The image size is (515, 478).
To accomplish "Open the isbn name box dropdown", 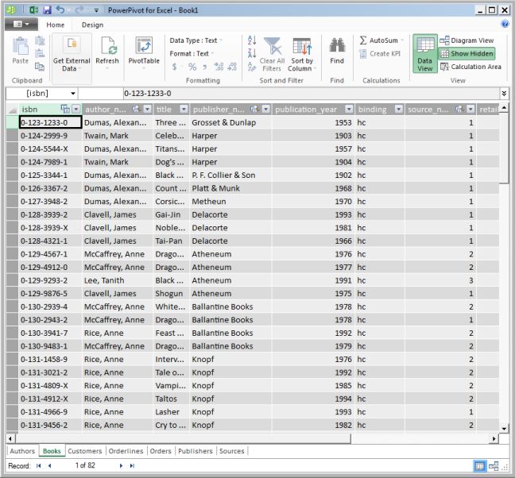I will click(x=73, y=94).
